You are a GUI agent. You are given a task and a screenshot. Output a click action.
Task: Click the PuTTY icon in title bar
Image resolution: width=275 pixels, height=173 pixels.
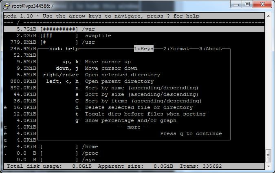[x=7, y=6]
